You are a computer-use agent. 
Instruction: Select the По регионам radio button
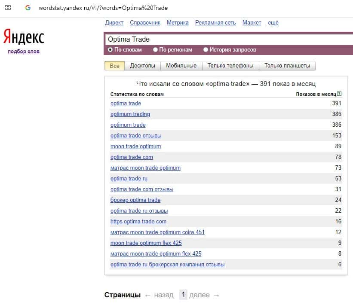[156, 50]
